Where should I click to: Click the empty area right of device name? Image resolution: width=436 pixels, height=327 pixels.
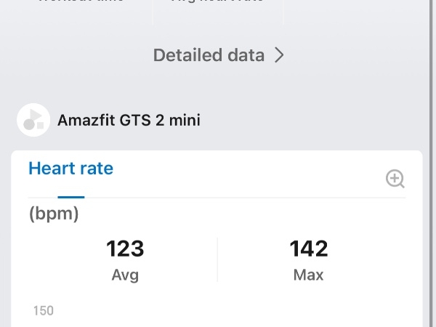(x=312, y=120)
